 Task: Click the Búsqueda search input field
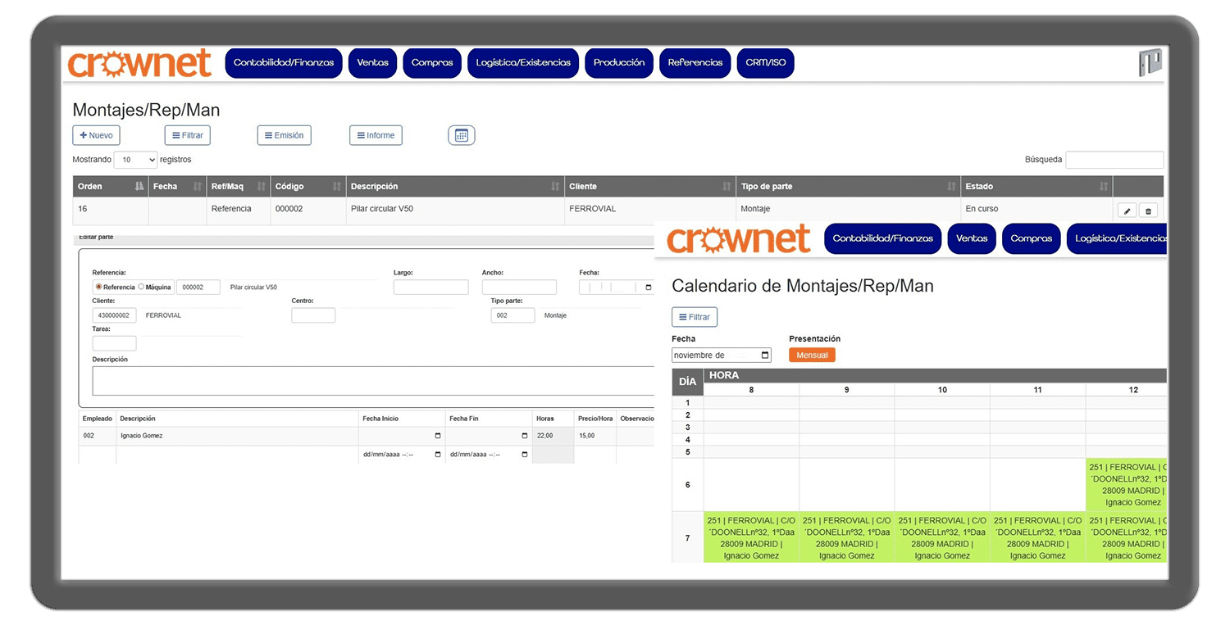click(x=1114, y=161)
